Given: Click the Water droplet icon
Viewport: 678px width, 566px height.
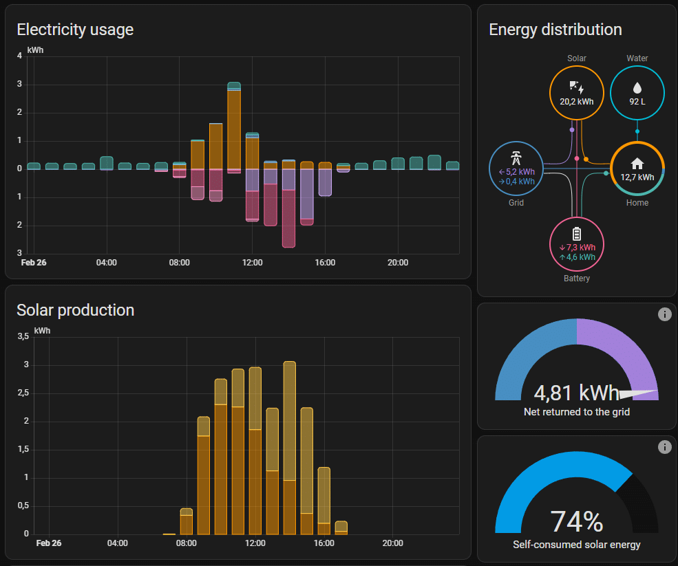Looking at the screenshot, I should [637, 87].
